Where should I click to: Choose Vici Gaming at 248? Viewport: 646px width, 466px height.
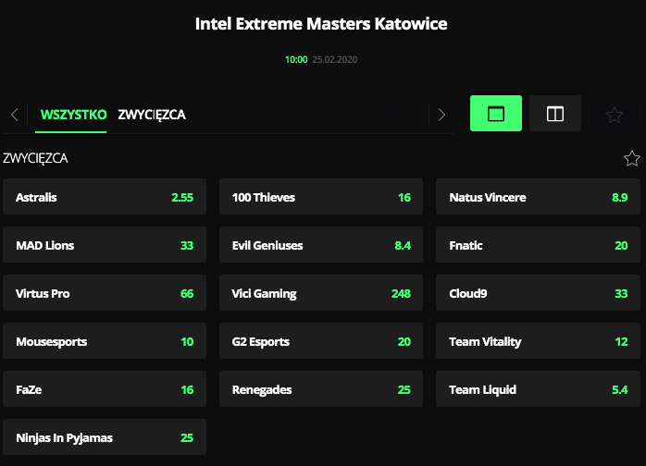click(321, 293)
